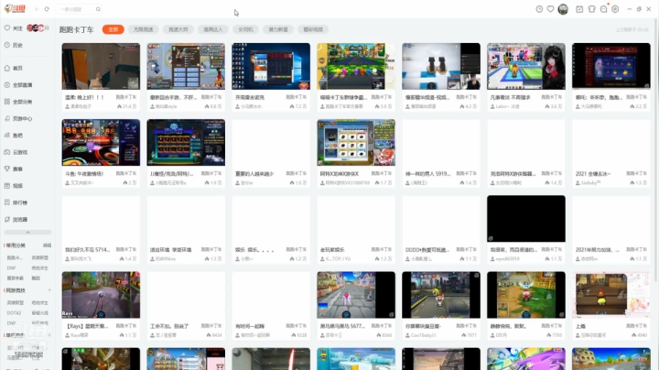Open 关注 (follow) in the sidebar
Screen dimensions: 659x370
click(14, 28)
